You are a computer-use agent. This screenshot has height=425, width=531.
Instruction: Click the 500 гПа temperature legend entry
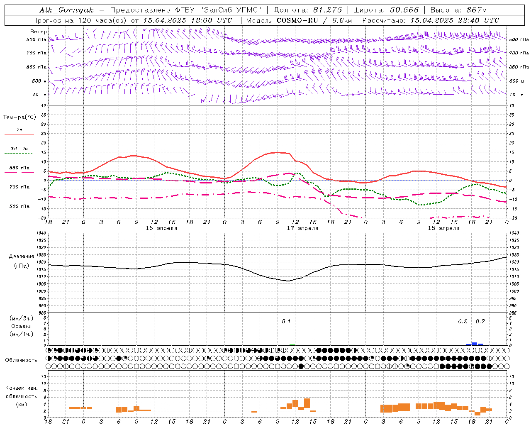19,208
